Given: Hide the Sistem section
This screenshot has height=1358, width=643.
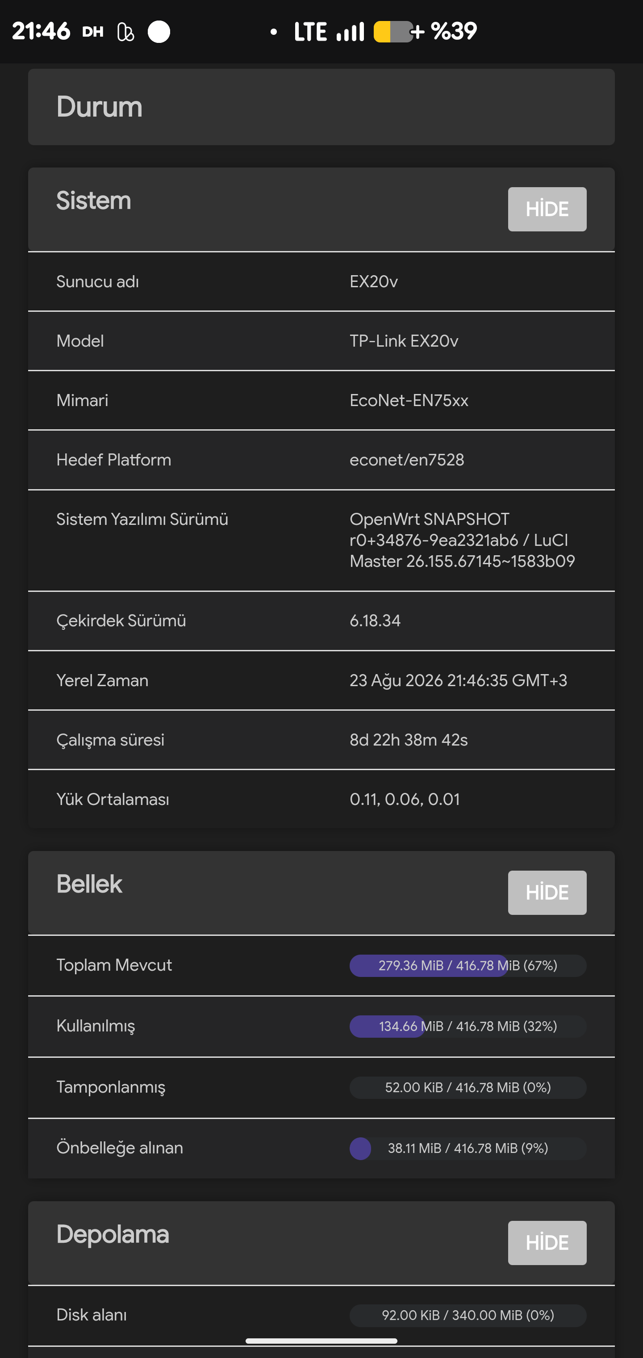Looking at the screenshot, I should pyautogui.click(x=547, y=210).
